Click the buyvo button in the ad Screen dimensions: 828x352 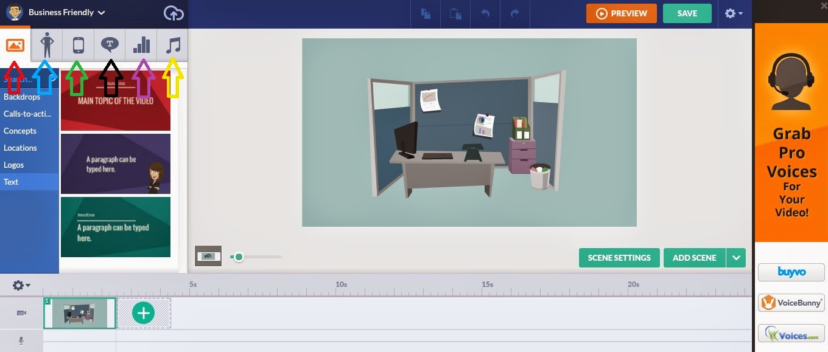(x=791, y=272)
